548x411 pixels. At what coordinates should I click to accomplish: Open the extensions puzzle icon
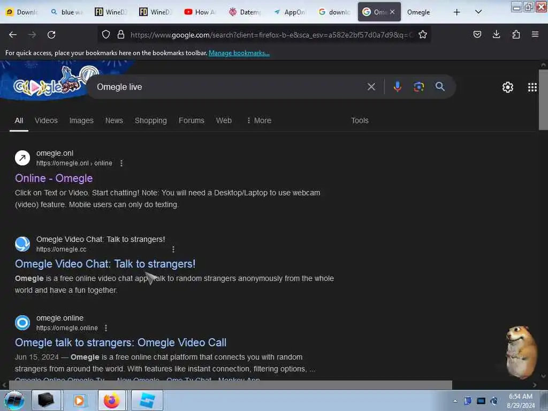click(516, 34)
